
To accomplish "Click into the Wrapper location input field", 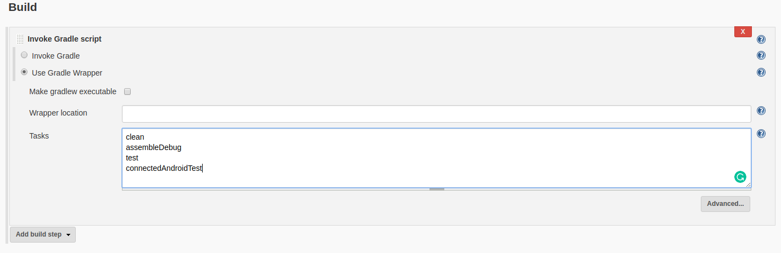I will 436,113.
